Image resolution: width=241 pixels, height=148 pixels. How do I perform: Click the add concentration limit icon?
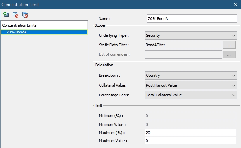click(x=6, y=15)
